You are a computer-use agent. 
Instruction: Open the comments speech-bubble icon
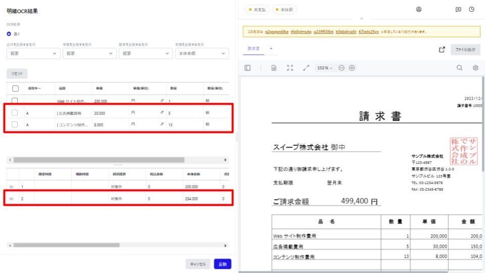(x=458, y=9)
